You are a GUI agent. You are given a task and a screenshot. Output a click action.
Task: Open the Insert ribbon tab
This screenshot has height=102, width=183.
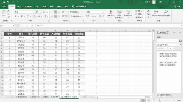pyautogui.click(x=19, y=7)
